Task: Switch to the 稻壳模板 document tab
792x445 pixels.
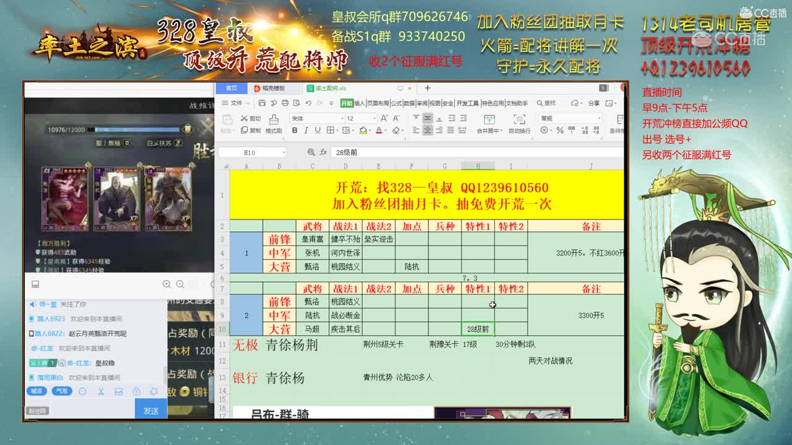Action: click(x=270, y=88)
